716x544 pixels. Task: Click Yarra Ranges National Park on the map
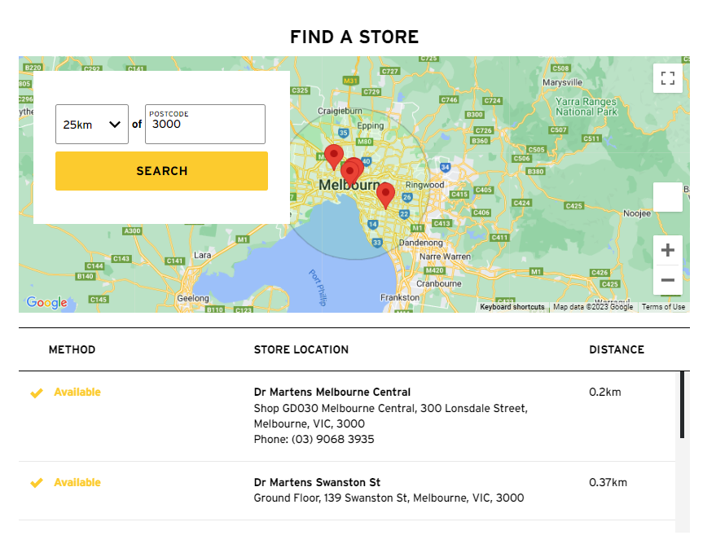(x=586, y=107)
